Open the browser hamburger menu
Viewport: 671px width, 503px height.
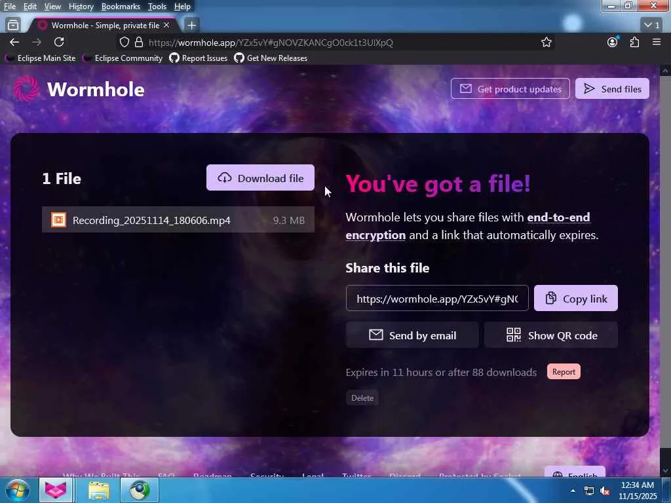click(x=656, y=42)
